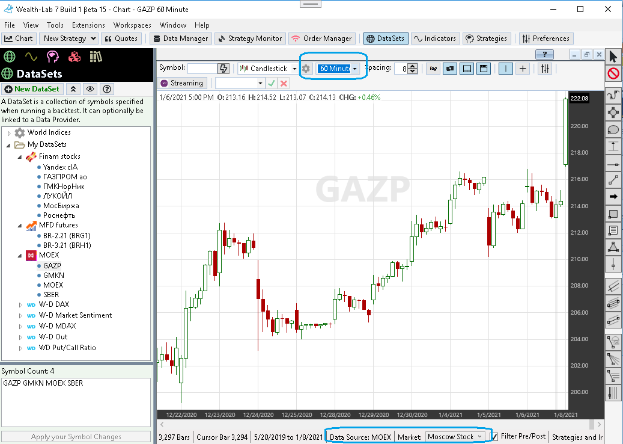Select the rectangle drawing tool
Image resolution: width=623 pixels, height=444 pixels.
[613, 214]
